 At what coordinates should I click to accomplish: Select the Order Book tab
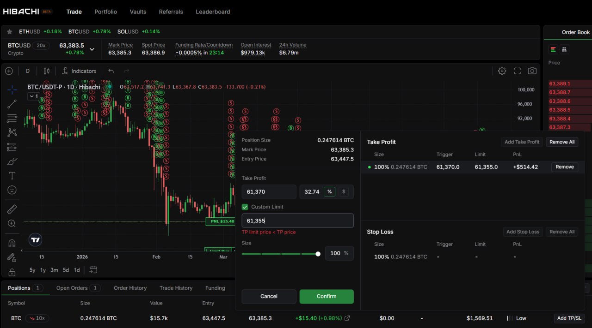tap(576, 32)
